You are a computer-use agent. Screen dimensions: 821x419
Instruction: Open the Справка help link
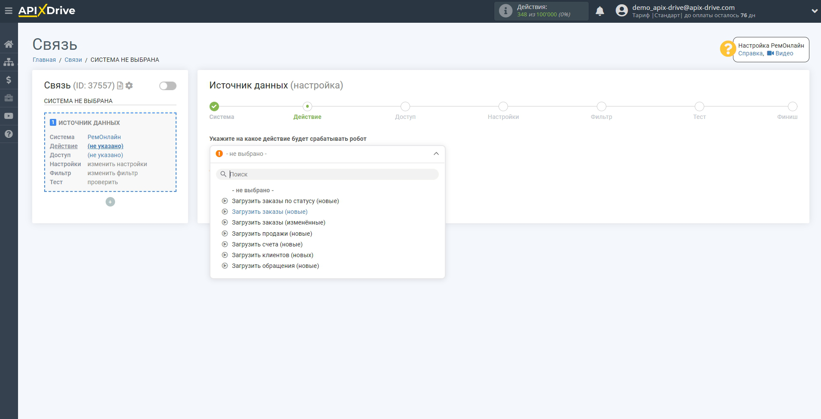point(751,53)
